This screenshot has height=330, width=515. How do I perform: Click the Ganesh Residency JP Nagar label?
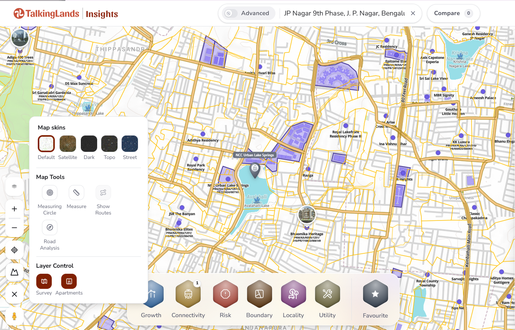[x=477, y=36]
